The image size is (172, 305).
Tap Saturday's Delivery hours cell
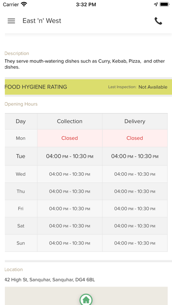[x=135, y=226]
